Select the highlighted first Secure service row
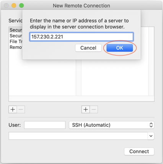 16,30
